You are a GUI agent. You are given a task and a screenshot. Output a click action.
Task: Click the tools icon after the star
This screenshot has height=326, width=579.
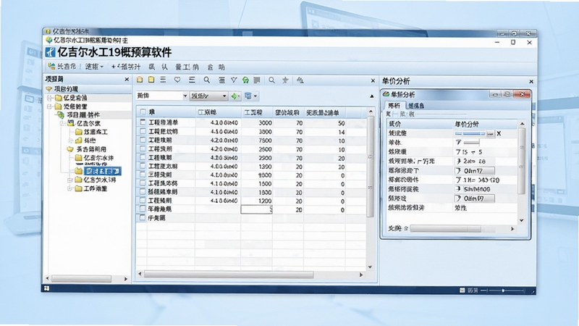click(x=300, y=80)
